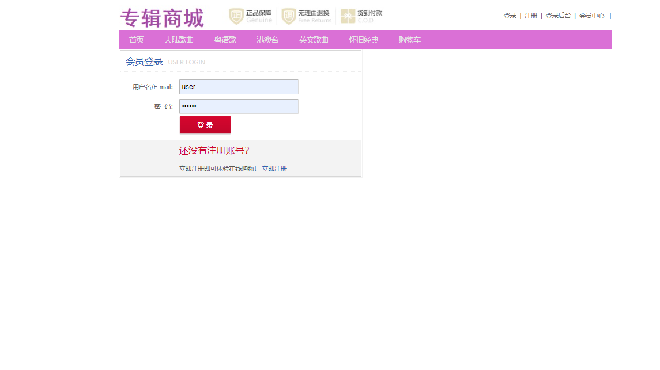
Task: Open the 大陆歌曲 section
Action: coord(178,39)
